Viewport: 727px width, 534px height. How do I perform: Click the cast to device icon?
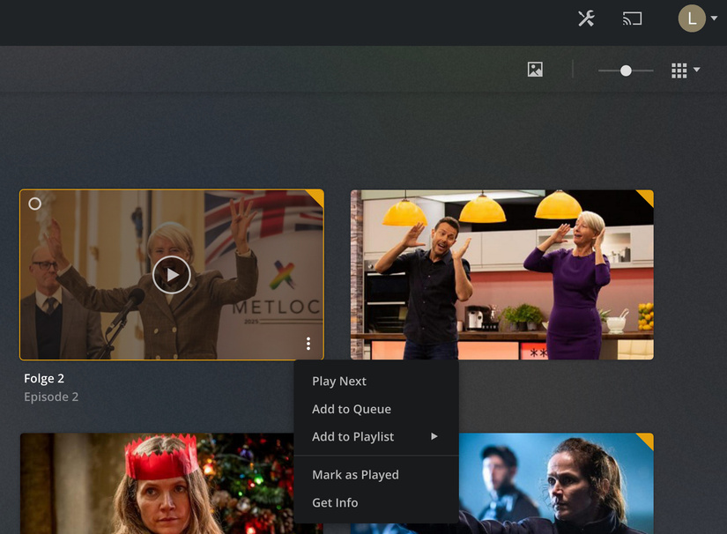632,19
